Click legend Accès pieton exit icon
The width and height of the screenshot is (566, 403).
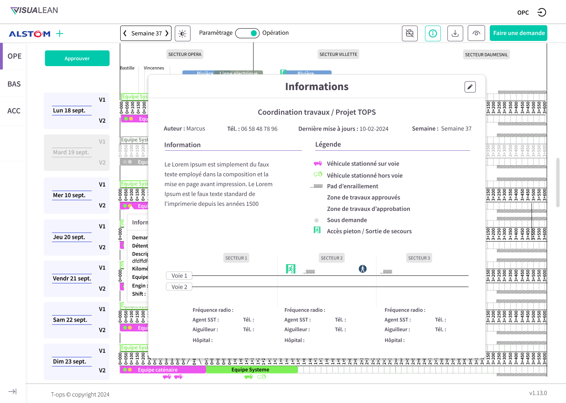[317, 230]
